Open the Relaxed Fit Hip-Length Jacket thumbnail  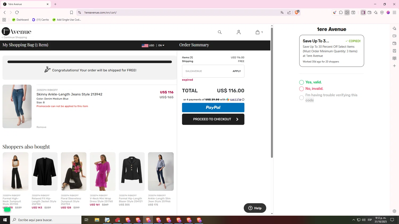[x=44, y=171]
